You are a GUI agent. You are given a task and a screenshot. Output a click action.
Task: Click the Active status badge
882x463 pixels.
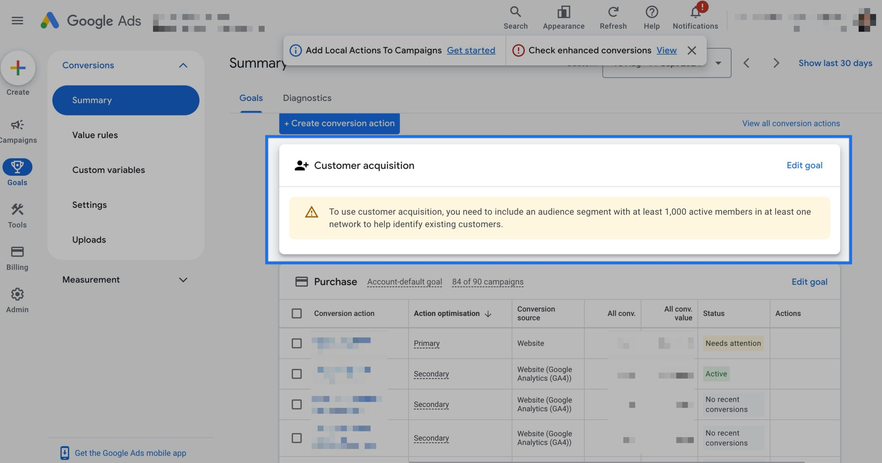pyautogui.click(x=716, y=374)
